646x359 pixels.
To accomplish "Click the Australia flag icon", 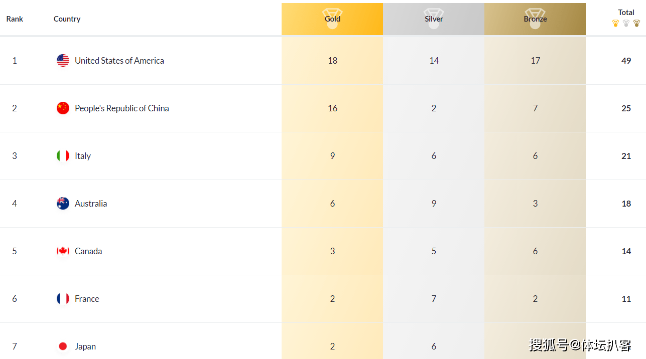I will [63, 204].
